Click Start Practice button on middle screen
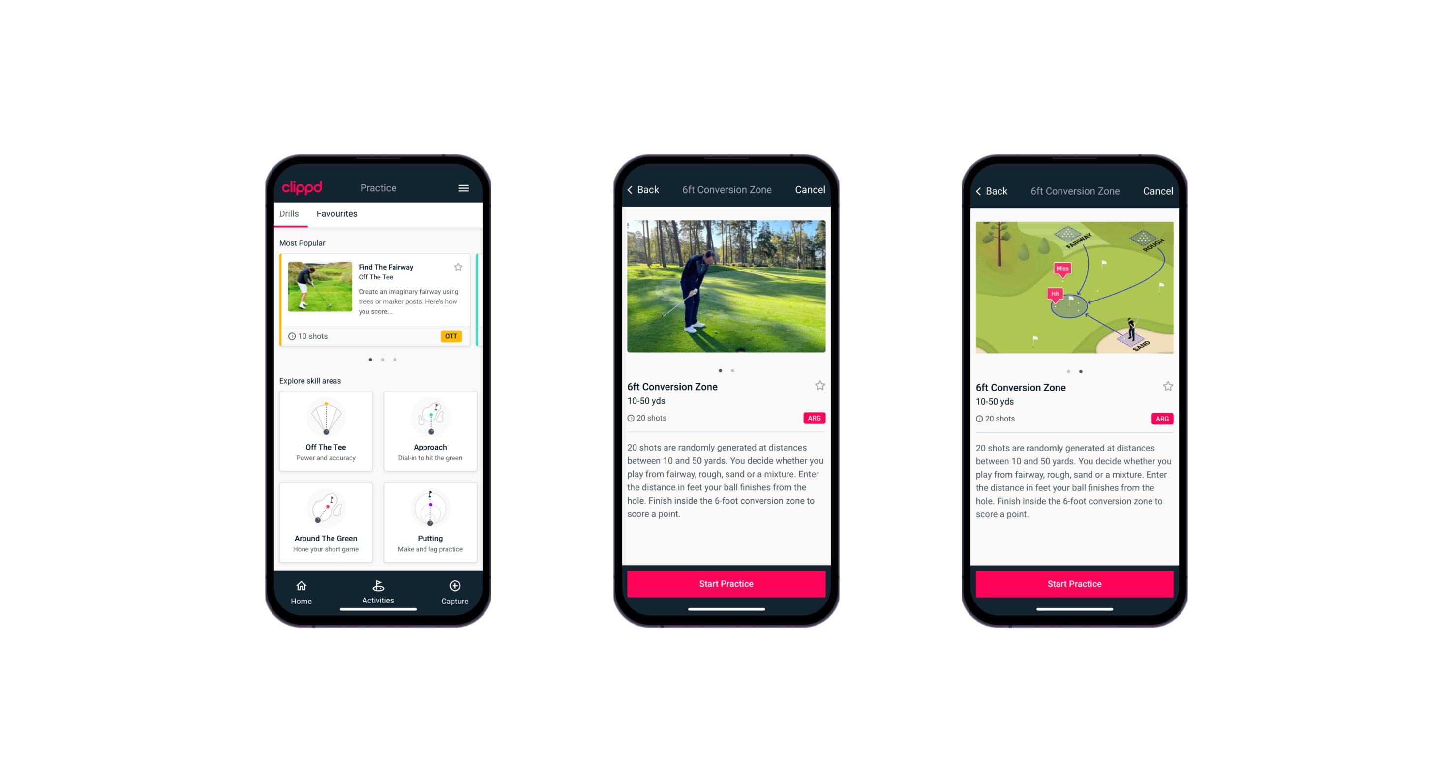This screenshot has height=782, width=1453. (x=726, y=584)
